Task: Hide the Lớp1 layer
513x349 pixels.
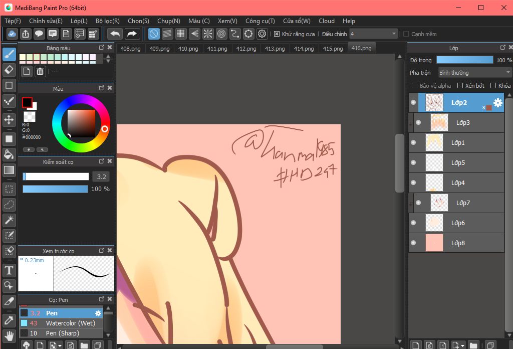Action: point(413,142)
